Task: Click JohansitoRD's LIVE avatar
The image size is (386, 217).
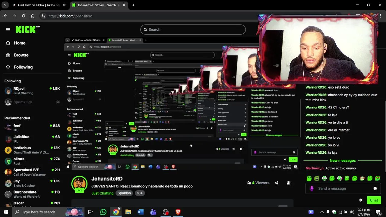Action: [x=79, y=184]
